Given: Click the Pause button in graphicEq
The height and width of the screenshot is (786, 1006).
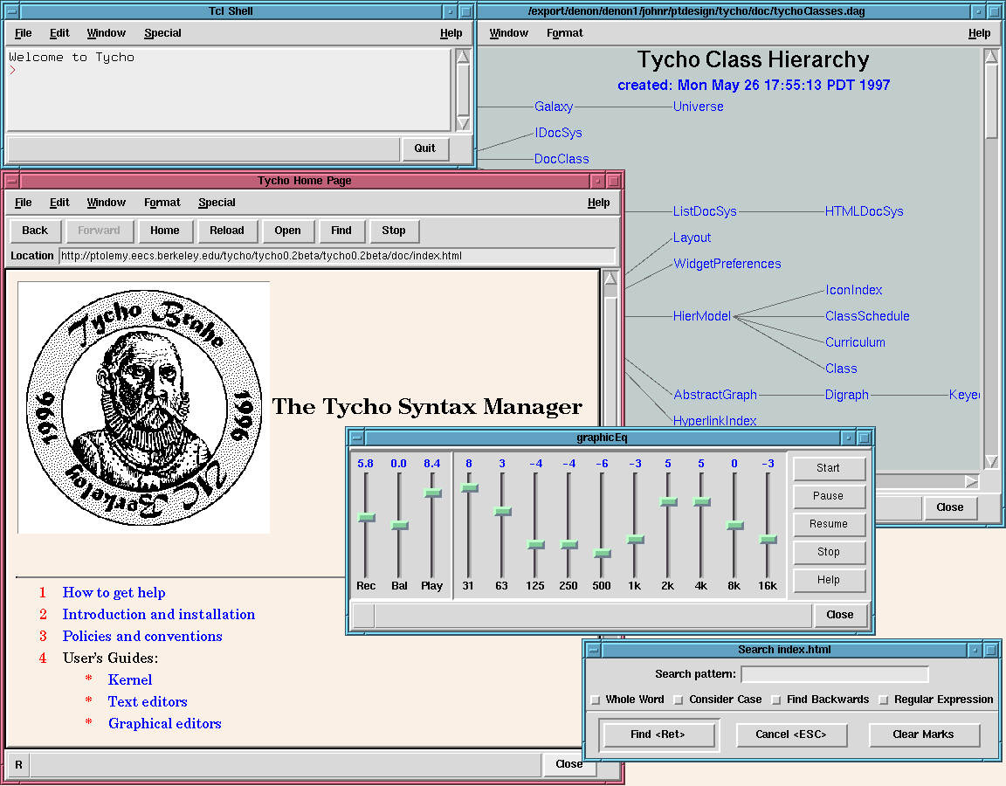Looking at the screenshot, I should (828, 496).
